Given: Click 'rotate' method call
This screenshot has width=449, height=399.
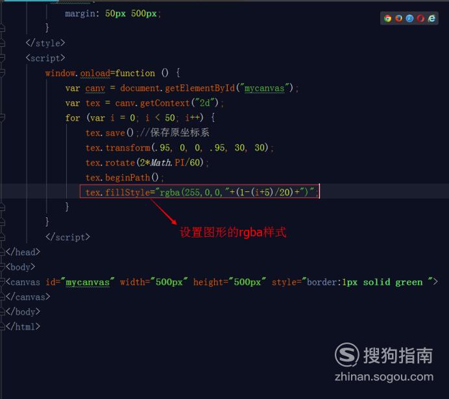Looking at the screenshot, I should [120, 163].
